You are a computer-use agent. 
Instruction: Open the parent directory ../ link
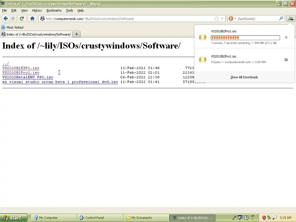tap(5, 63)
